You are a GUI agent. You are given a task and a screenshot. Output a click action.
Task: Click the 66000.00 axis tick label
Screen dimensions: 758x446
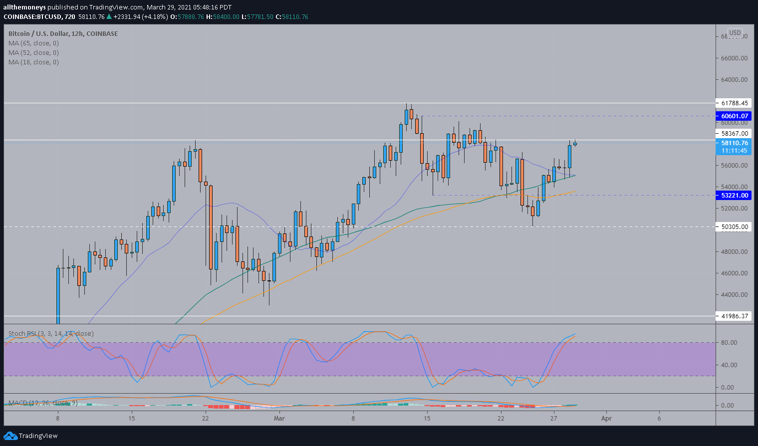pos(735,58)
